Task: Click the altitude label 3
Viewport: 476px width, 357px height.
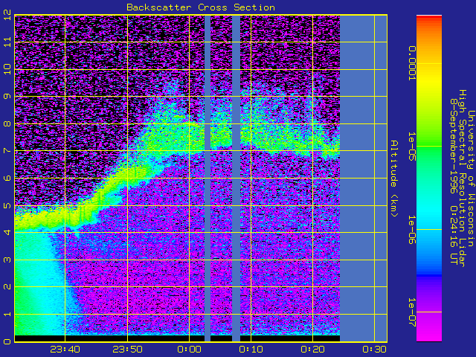Action: pyautogui.click(x=8, y=260)
